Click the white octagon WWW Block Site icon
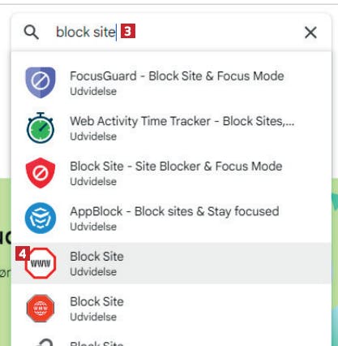Screen dimensions: 338x346 pos(41,263)
